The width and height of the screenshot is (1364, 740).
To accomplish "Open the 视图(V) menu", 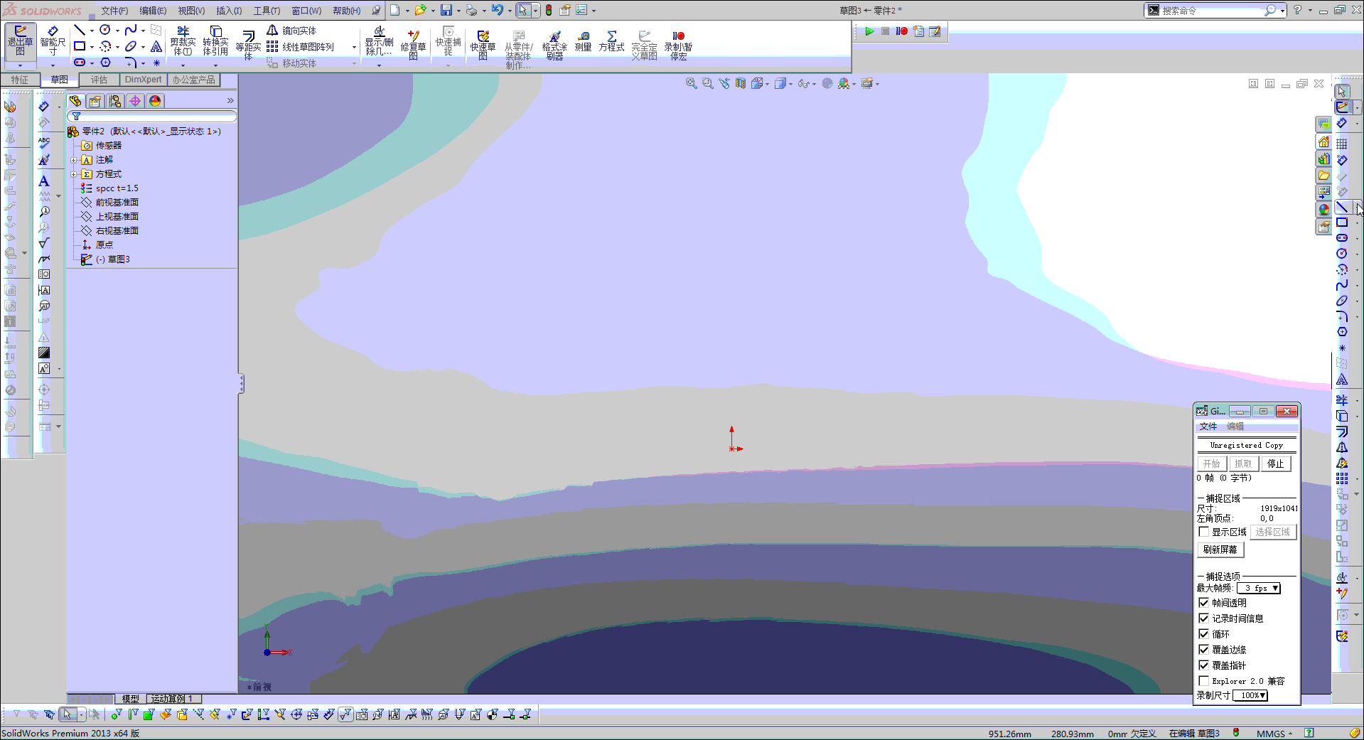I will click(191, 11).
